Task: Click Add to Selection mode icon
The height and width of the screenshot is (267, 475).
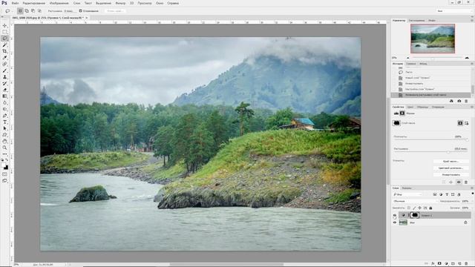Action: coord(27,11)
